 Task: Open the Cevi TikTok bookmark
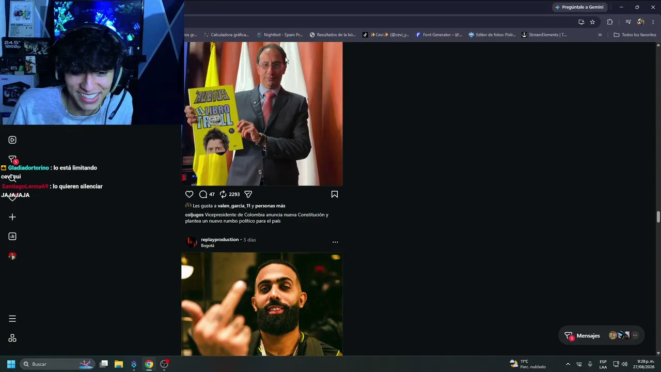click(386, 35)
